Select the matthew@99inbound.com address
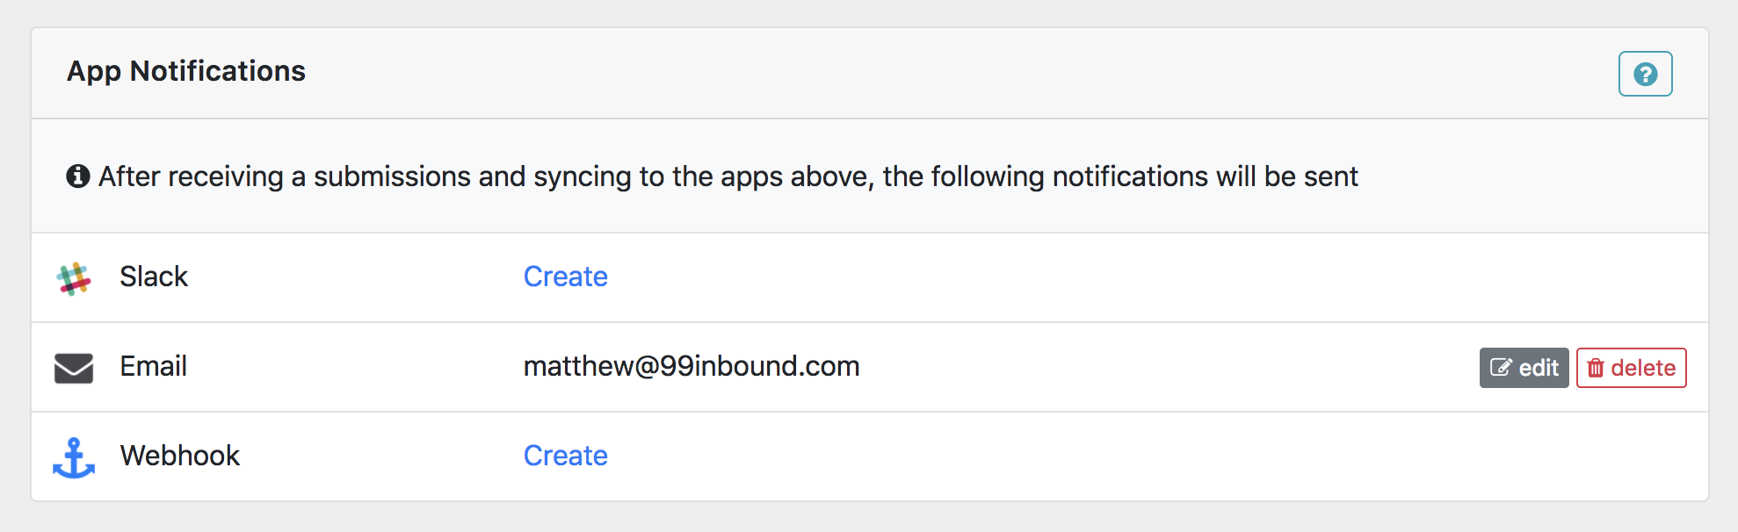This screenshot has width=1738, height=532. tap(692, 366)
